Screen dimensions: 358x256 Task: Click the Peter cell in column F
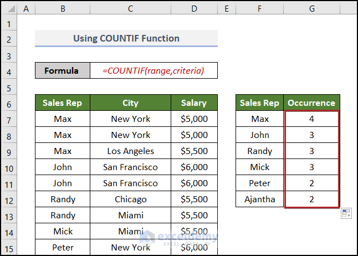[x=259, y=183]
